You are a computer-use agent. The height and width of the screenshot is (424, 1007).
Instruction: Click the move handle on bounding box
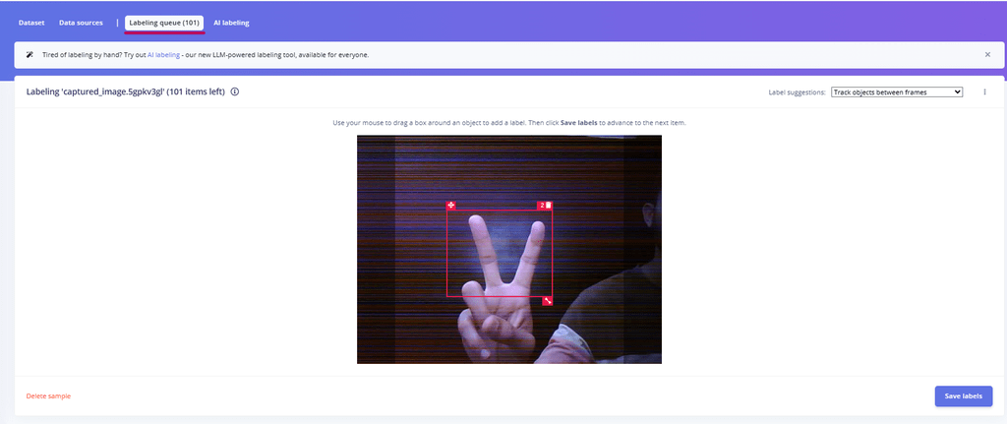(x=450, y=206)
